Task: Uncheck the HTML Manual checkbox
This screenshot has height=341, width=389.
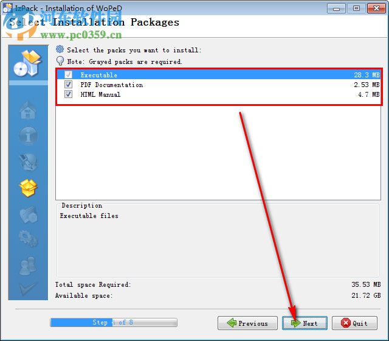Action: pos(68,94)
